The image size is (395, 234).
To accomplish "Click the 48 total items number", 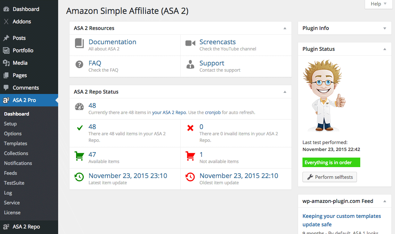I will tap(92, 106).
